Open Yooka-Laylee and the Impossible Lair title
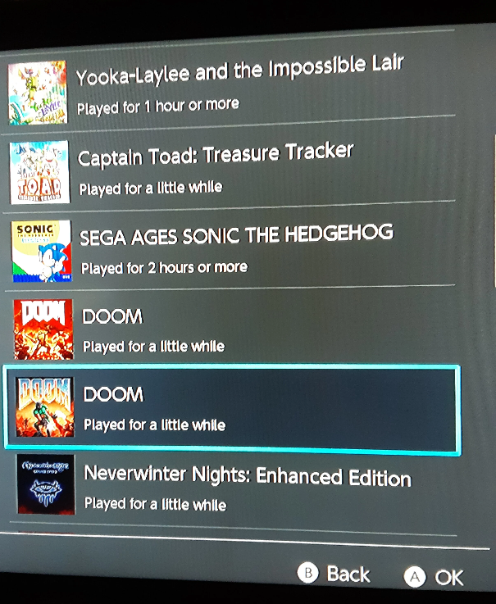Viewport: 496px width, 604px height. point(239,70)
